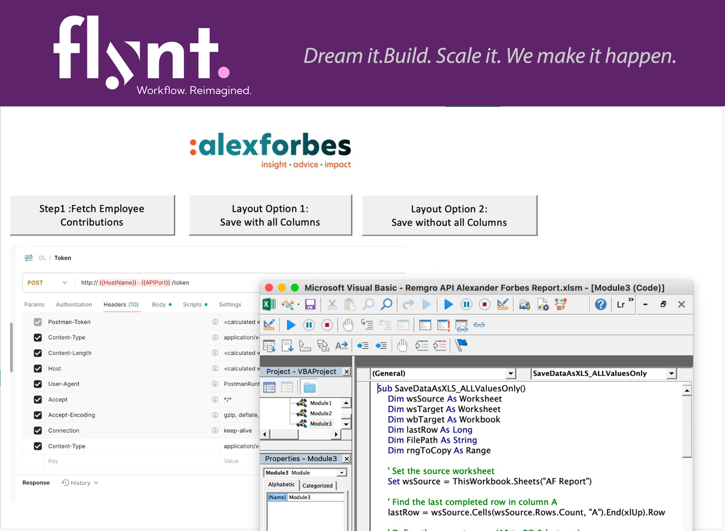The height and width of the screenshot is (531, 725).
Task: Open the Properties Window toolbar icon
Action: tap(543, 304)
